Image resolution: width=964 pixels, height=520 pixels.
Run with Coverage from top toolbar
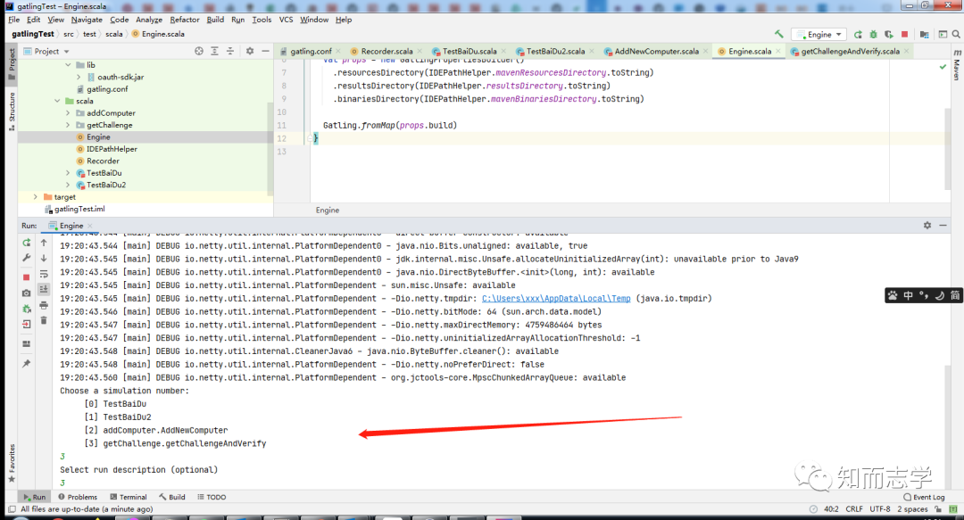tap(889, 35)
